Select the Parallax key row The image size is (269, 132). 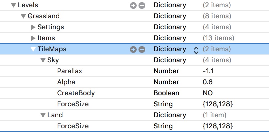coord(69,71)
